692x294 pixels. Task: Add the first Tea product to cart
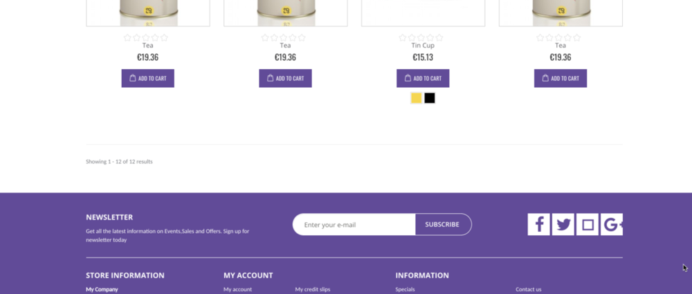point(147,78)
